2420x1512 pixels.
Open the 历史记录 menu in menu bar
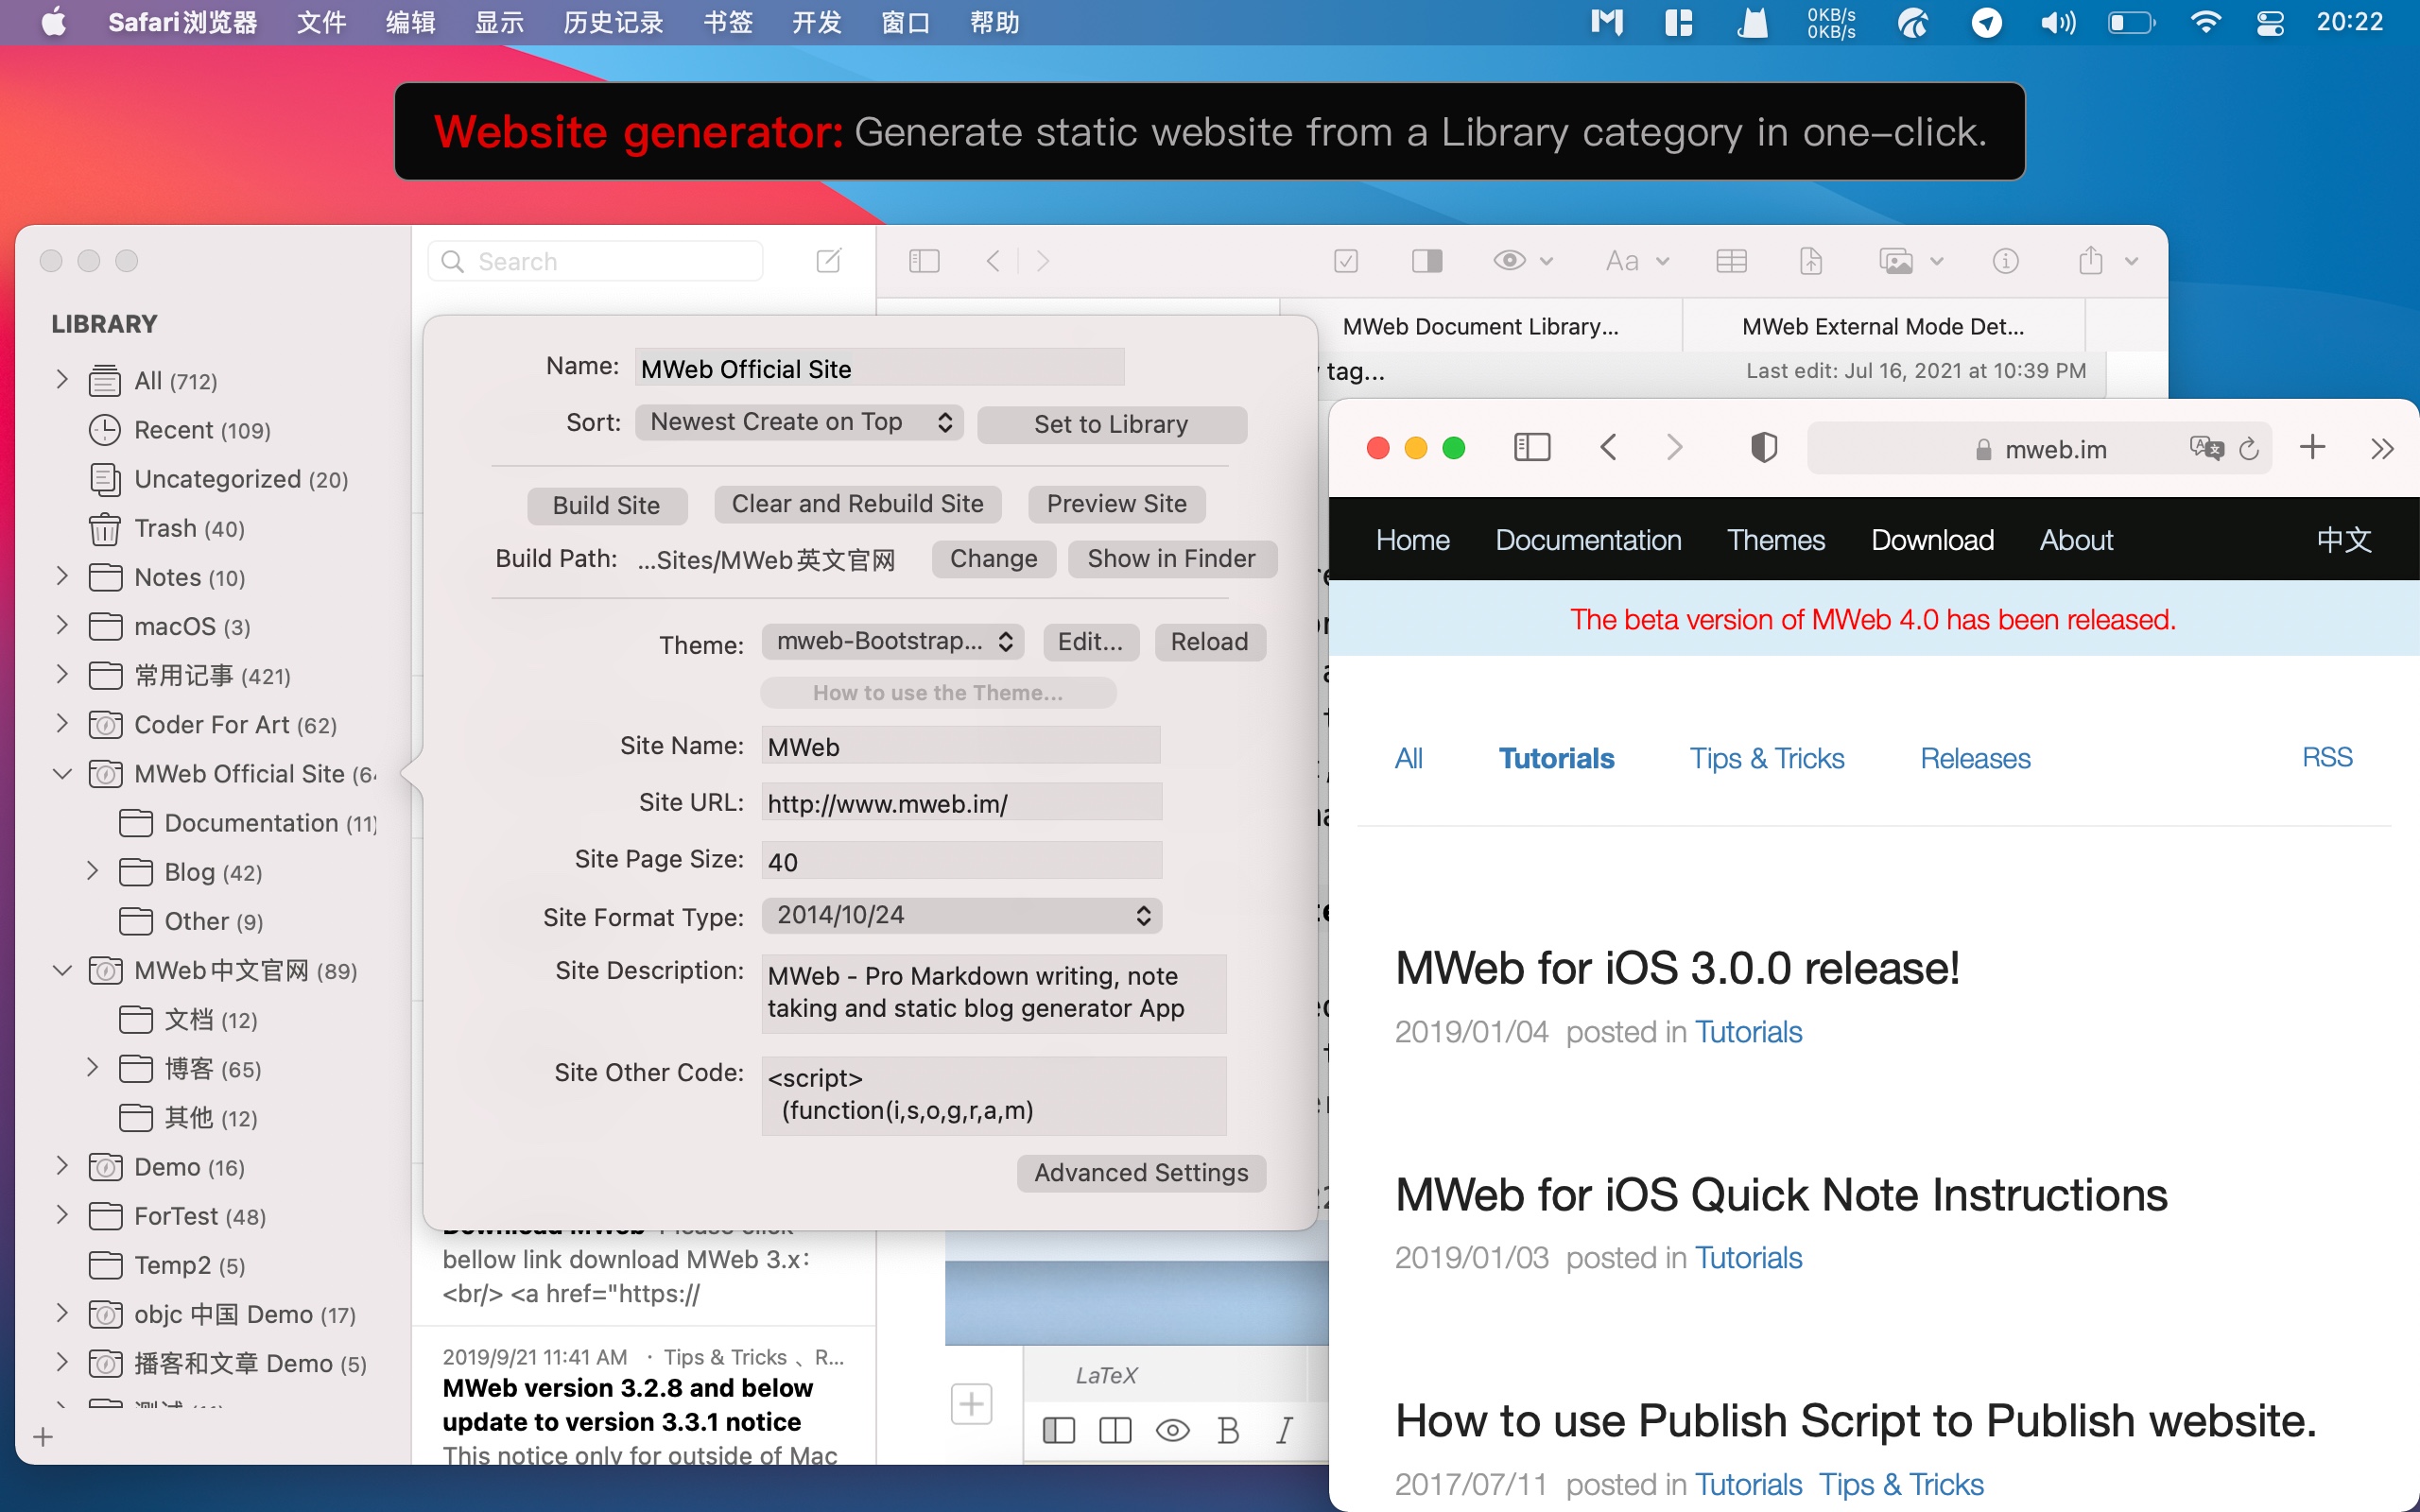pyautogui.click(x=613, y=22)
